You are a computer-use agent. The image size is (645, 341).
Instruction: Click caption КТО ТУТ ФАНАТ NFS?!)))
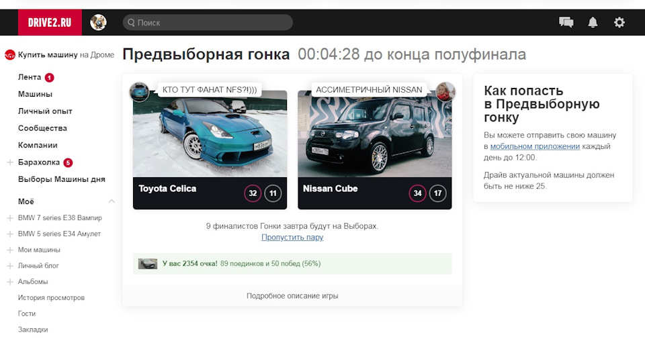coord(210,90)
